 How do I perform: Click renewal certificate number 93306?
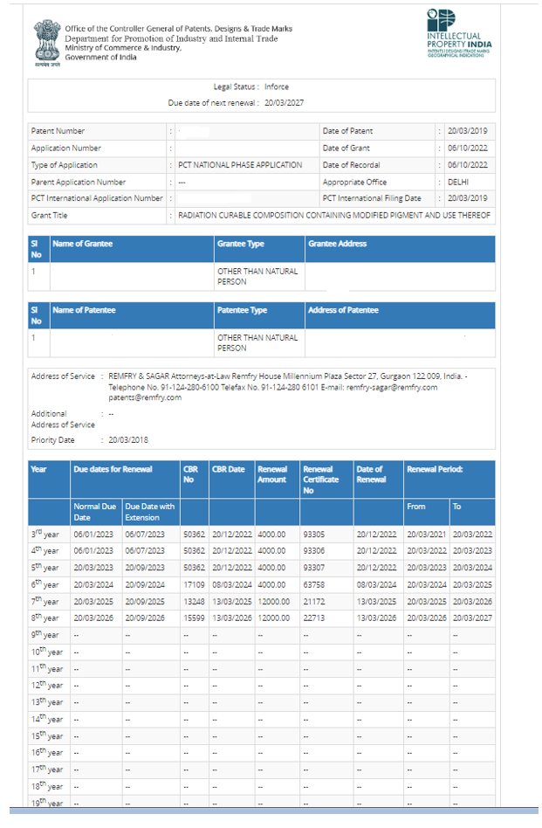pyautogui.click(x=314, y=551)
